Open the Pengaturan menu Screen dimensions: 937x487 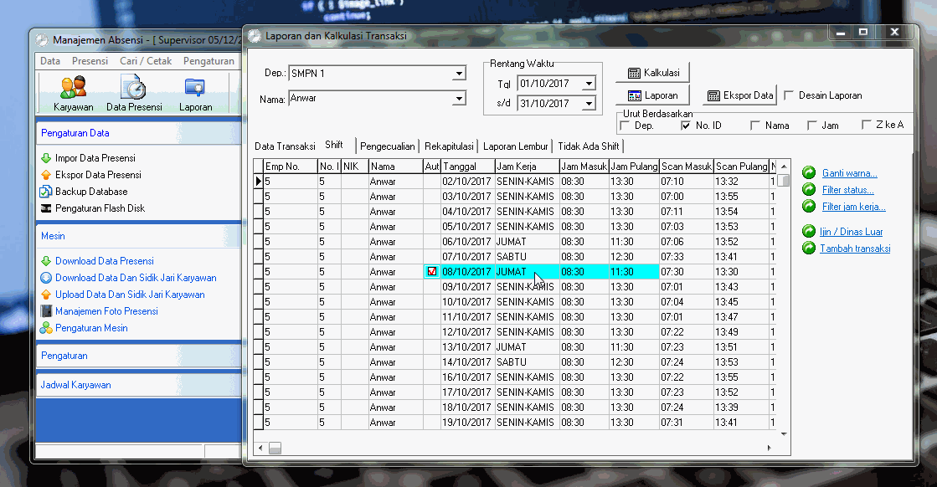[x=209, y=61]
